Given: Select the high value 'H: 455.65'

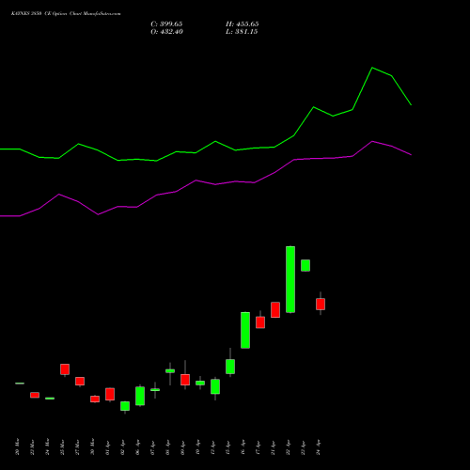Looking at the screenshot, I should click(243, 24).
